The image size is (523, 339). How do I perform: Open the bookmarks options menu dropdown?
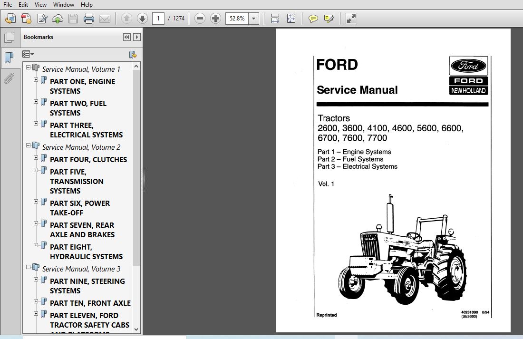[28, 54]
